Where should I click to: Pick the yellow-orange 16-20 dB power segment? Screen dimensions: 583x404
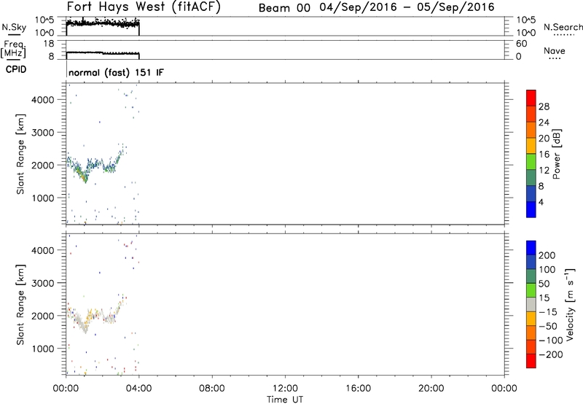click(x=531, y=145)
